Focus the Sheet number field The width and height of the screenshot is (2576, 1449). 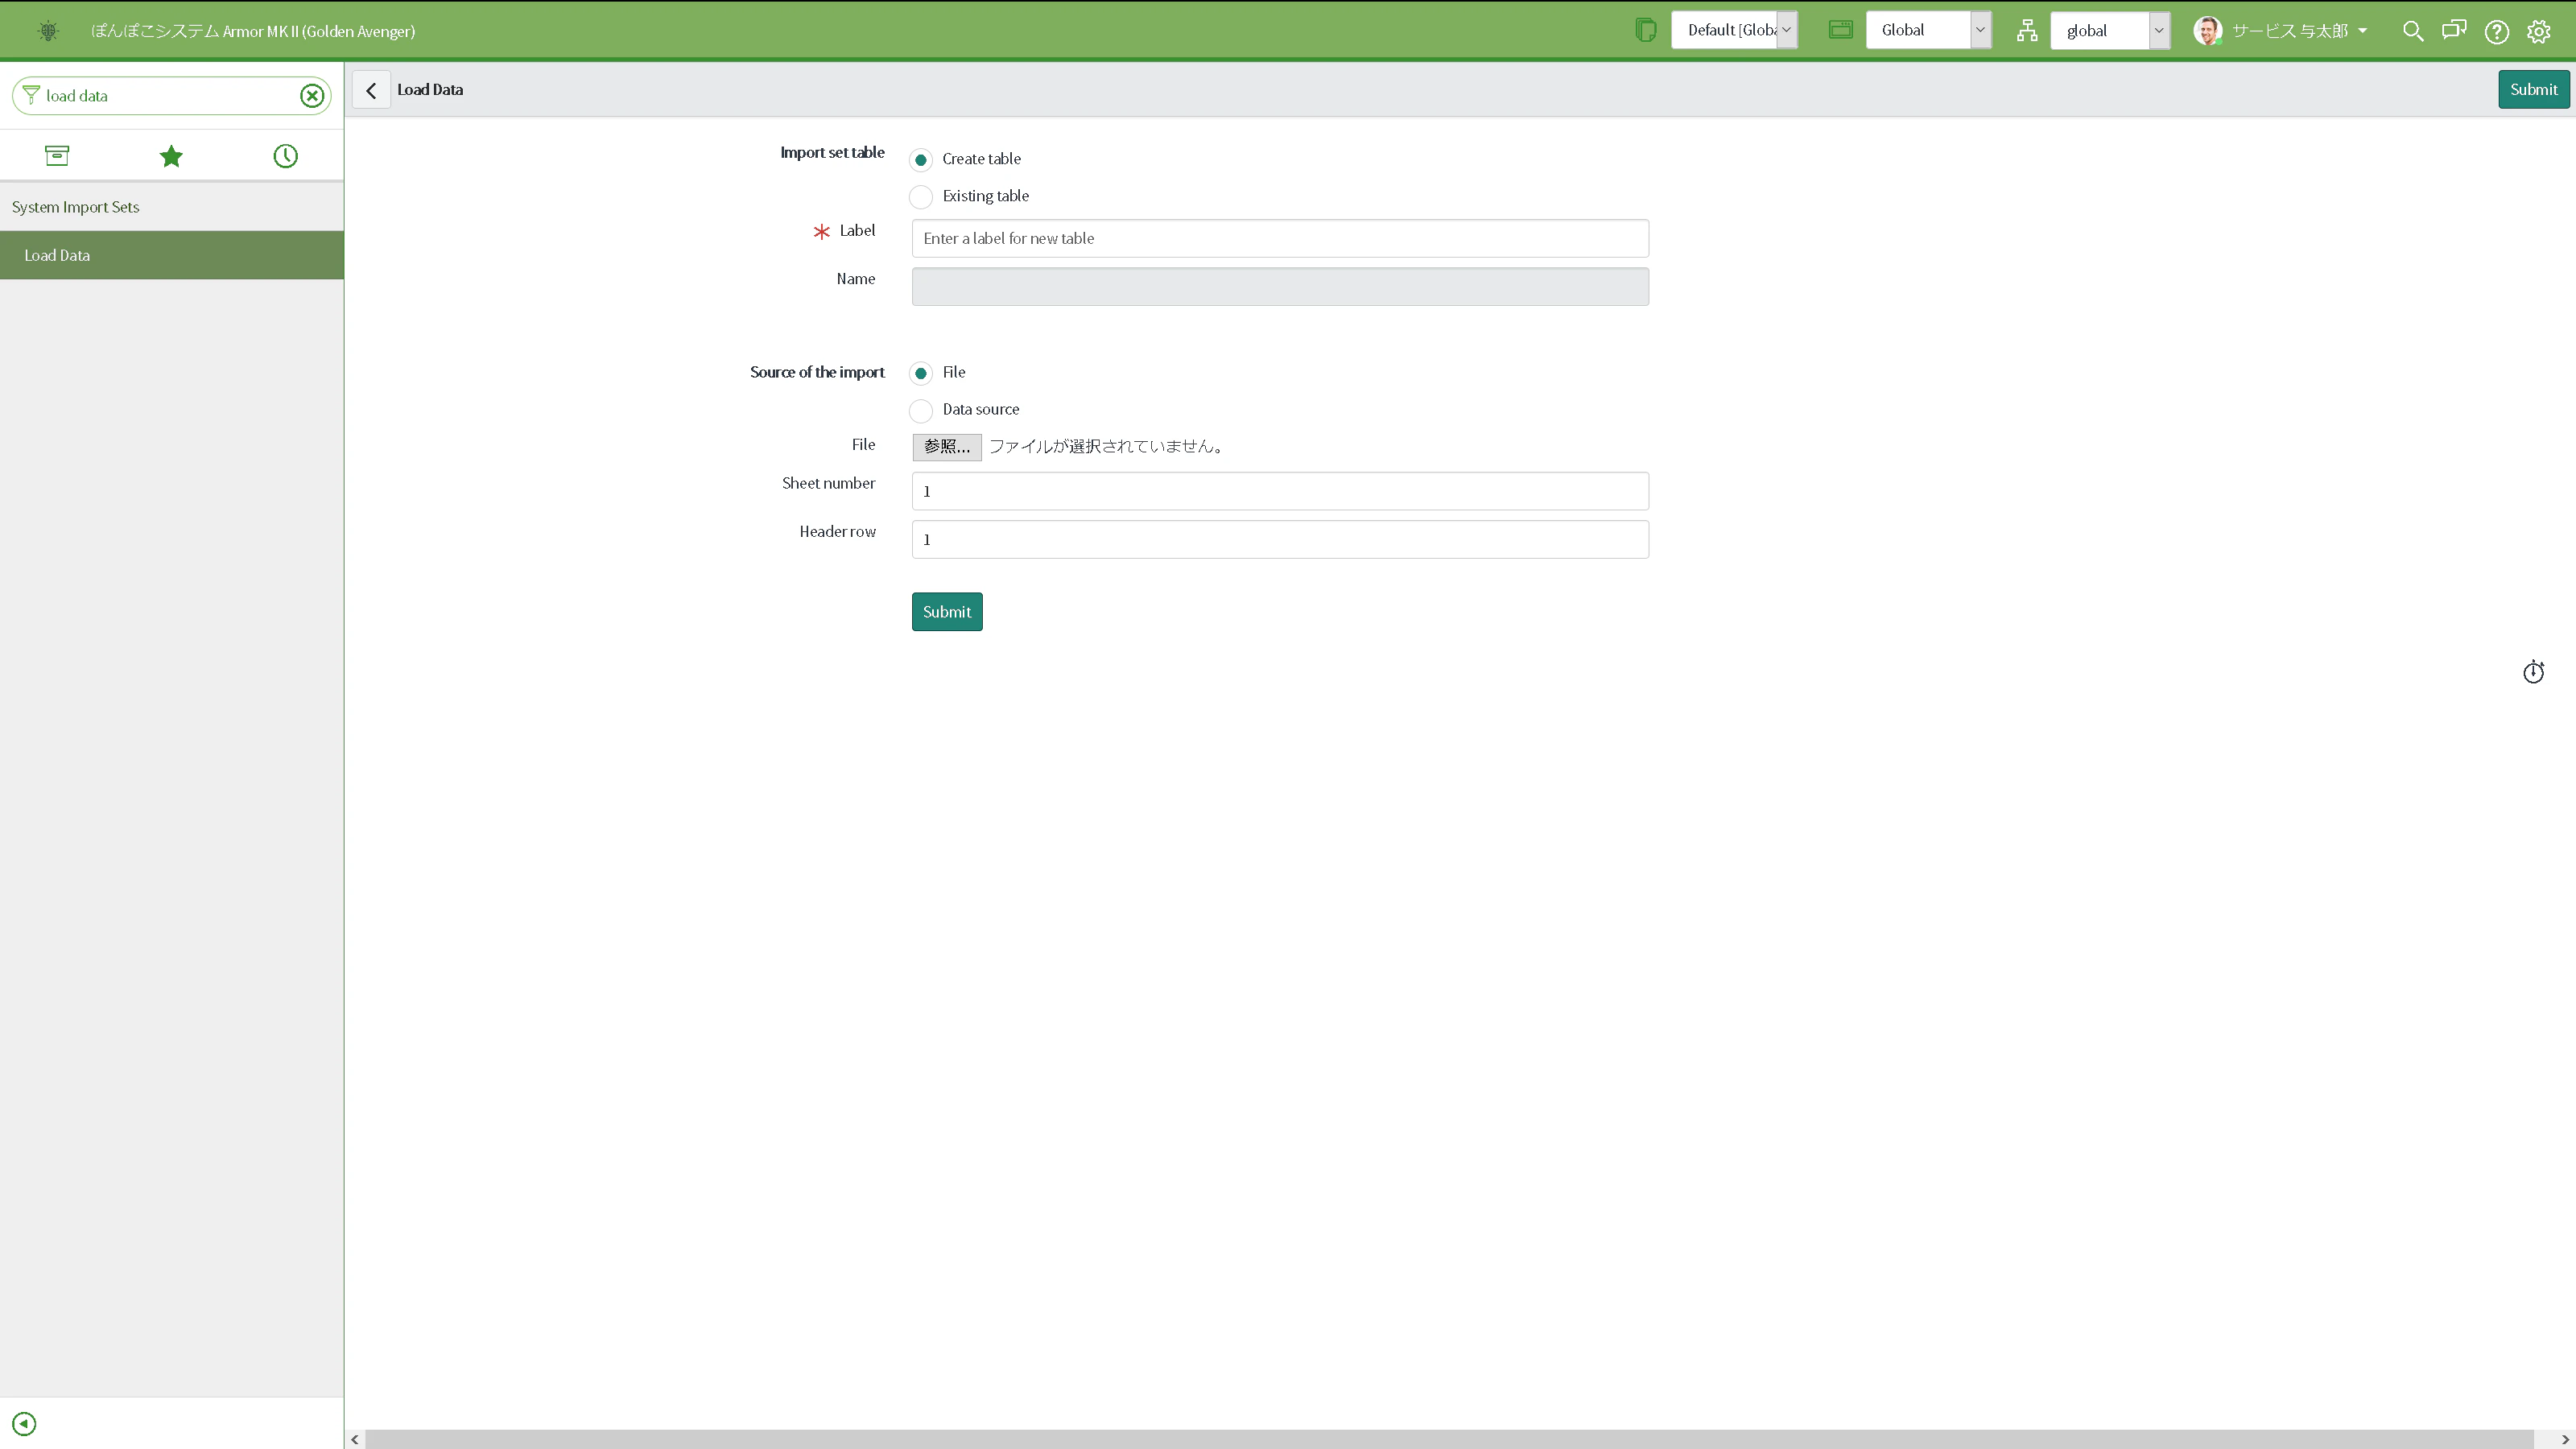click(1280, 491)
